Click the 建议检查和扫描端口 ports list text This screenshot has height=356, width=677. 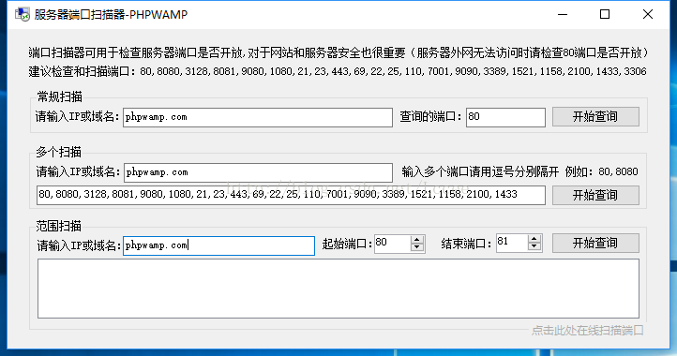pyautogui.click(x=338, y=71)
